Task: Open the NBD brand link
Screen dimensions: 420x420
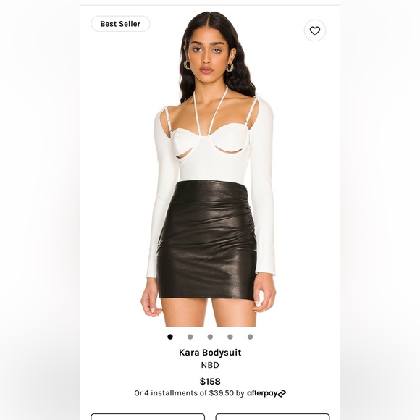Action: click(210, 365)
